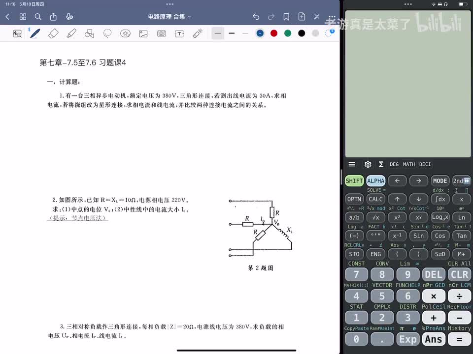Move cursor right with the right arrow key

tap(419, 181)
